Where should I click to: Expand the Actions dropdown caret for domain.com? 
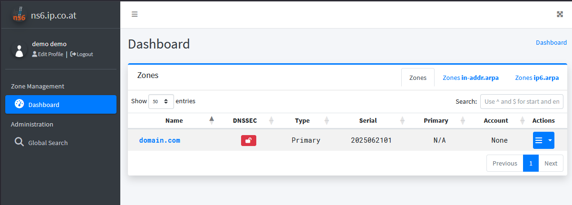coord(550,140)
